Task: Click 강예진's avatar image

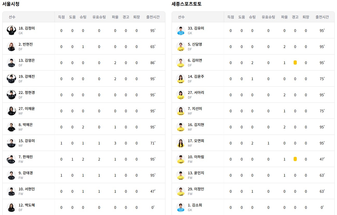Action: point(11,79)
